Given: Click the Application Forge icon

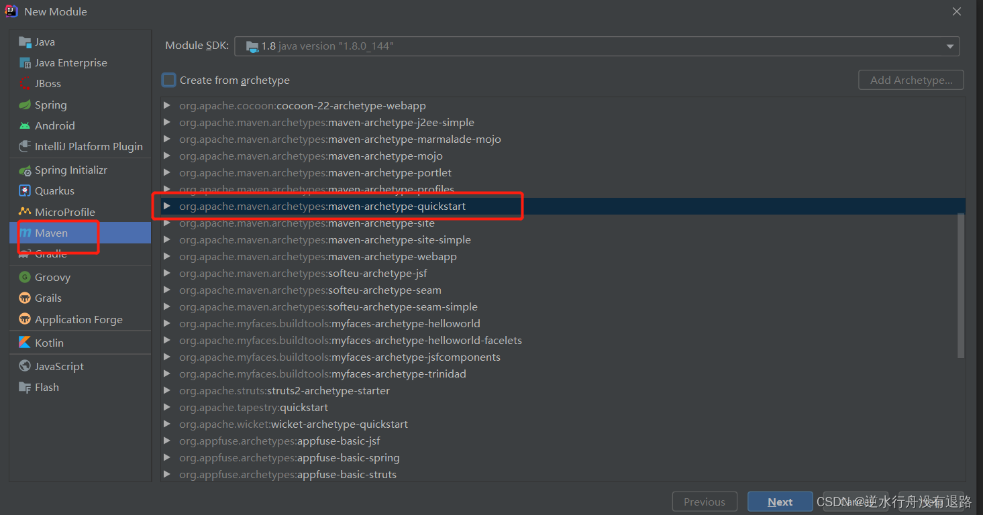Looking at the screenshot, I should (25, 319).
